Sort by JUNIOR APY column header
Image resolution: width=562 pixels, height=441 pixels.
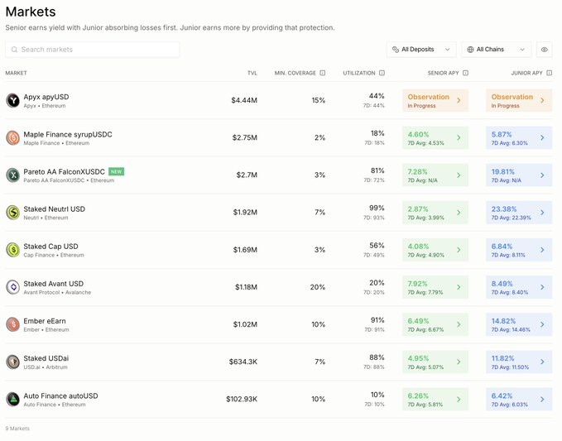[x=527, y=73]
